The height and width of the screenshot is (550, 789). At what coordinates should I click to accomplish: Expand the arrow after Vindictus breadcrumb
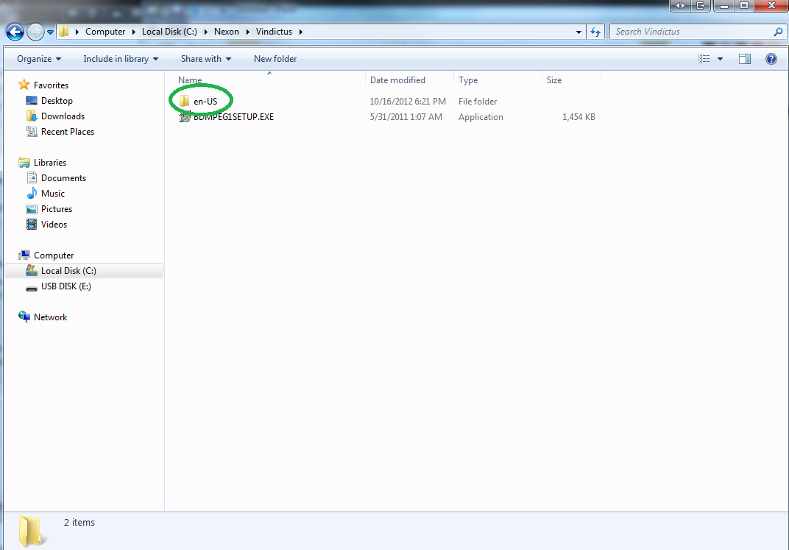pos(301,32)
